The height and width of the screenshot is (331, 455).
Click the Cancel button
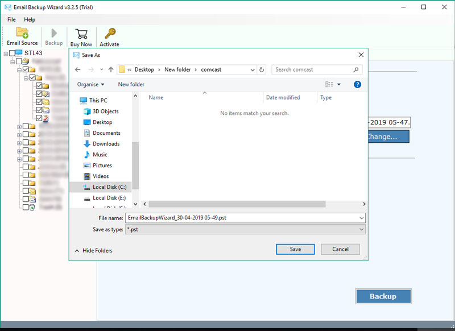pos(340,249)
